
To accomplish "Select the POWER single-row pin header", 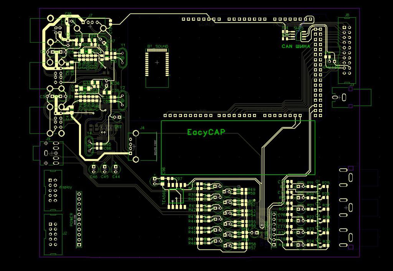I will click(79, 220).
